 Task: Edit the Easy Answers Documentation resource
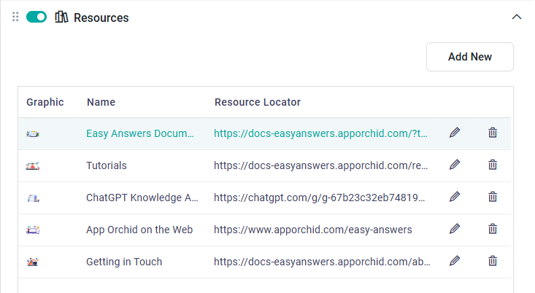[x=455, y=133]
